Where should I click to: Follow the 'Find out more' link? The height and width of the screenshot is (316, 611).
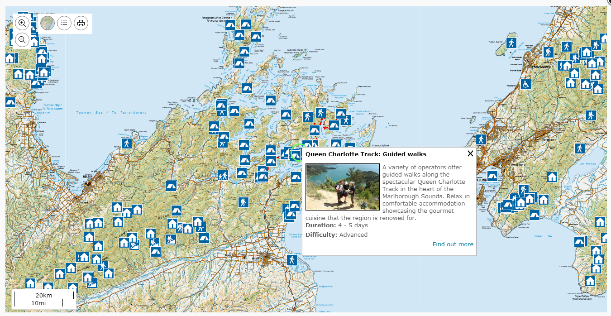tap(453, 244)
